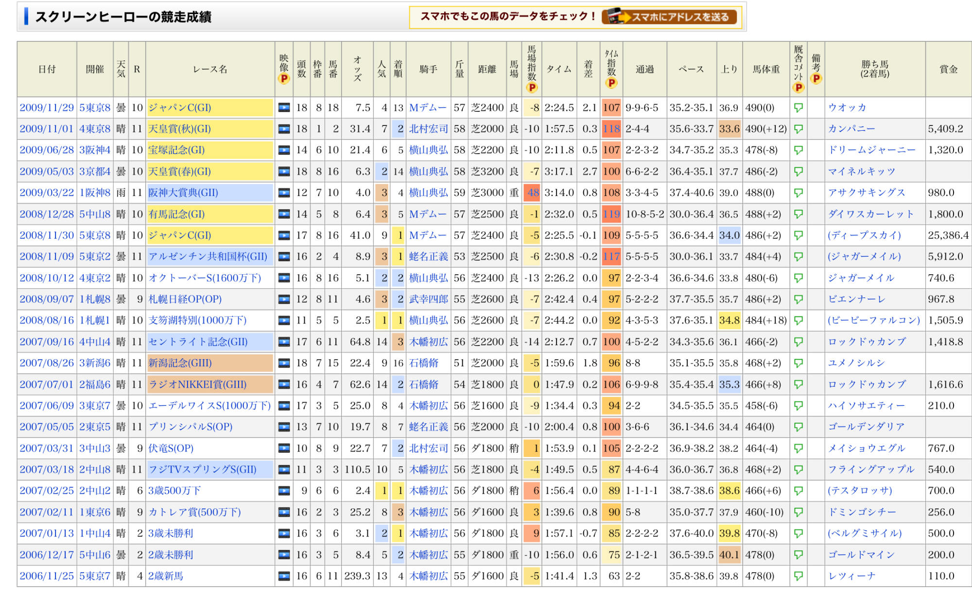This screenshot has height=592, width=972.
Task: Click premium P badge under 備考 header
Action: click(x=816, y=79)
